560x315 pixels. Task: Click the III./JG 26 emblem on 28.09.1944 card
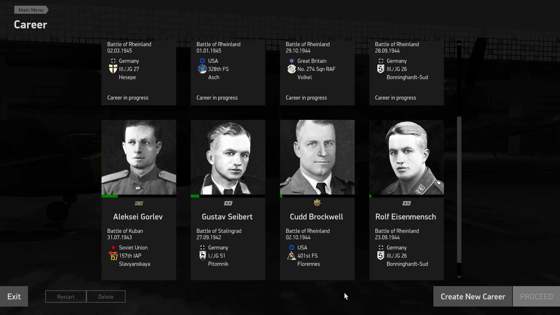381,69
